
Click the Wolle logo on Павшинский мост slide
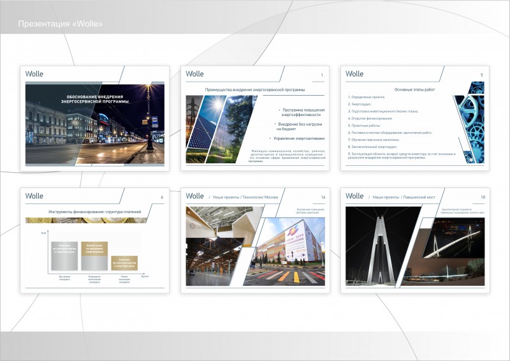[354, 196]
